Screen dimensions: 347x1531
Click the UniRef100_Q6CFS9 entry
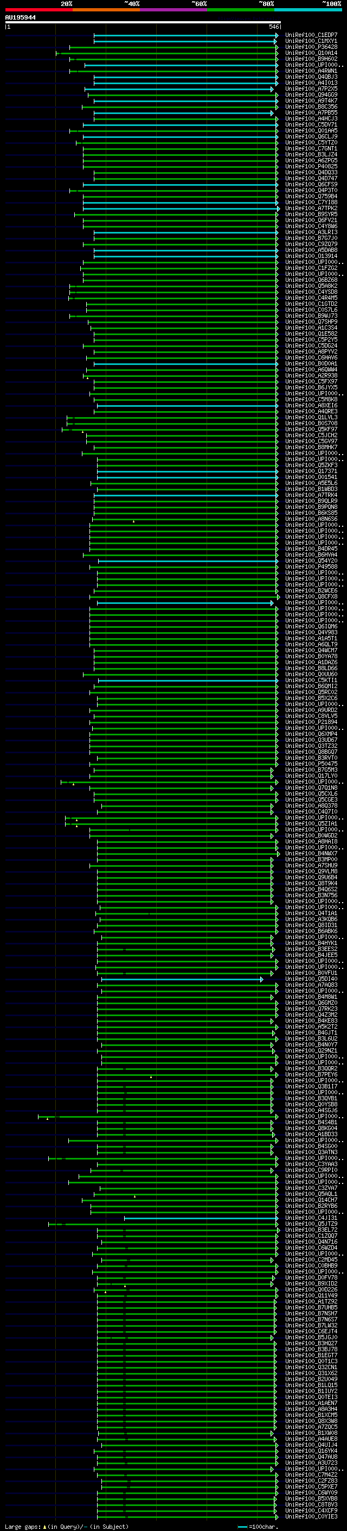[x=311, y=184]
